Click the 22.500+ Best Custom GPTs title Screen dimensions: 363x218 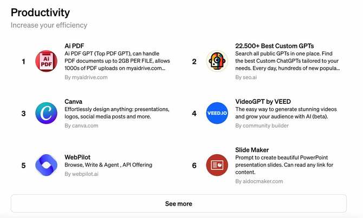274,46
